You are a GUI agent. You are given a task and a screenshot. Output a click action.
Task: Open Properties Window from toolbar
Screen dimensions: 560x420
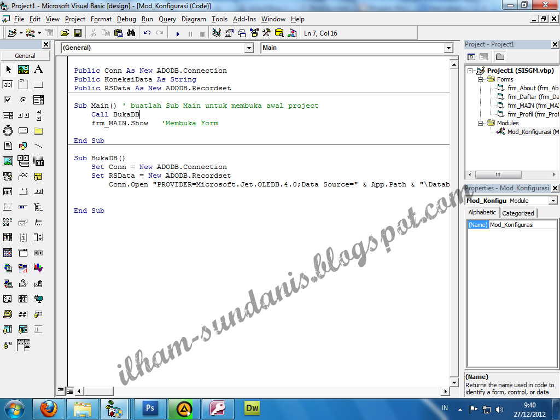[229, 33]
